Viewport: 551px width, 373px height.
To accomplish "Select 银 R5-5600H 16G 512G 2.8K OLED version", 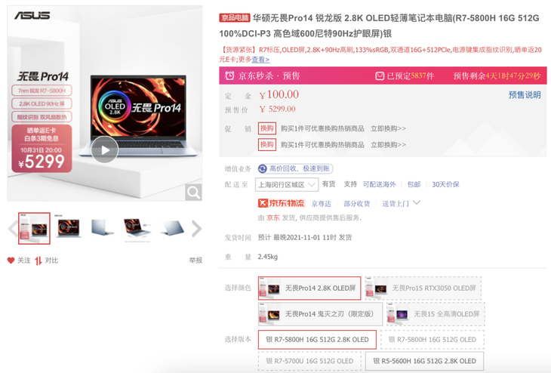I will coord(424,361).
